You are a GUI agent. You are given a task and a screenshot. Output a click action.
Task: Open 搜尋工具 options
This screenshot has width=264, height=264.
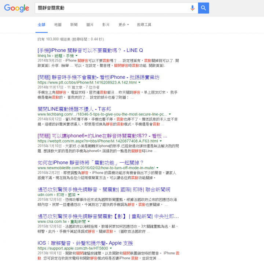coord(144,25)
